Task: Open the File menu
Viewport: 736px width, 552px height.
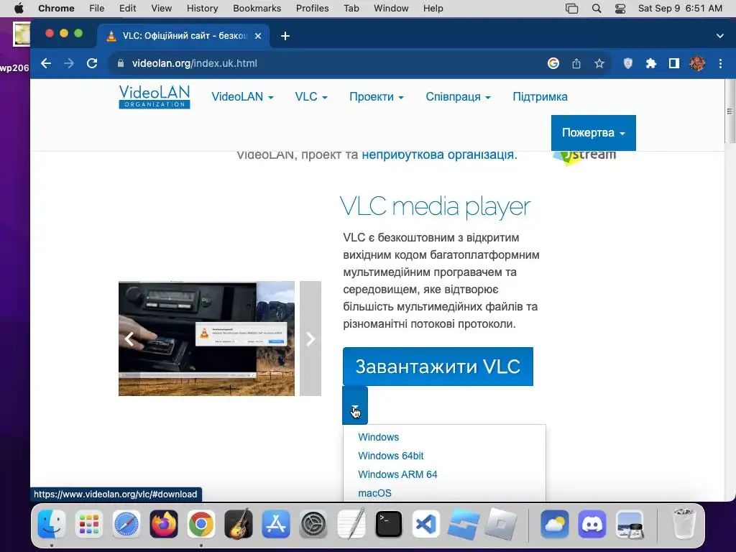Action: pos(97,8)
